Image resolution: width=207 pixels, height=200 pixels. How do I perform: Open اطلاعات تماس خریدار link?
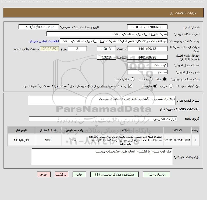[44, 41]
